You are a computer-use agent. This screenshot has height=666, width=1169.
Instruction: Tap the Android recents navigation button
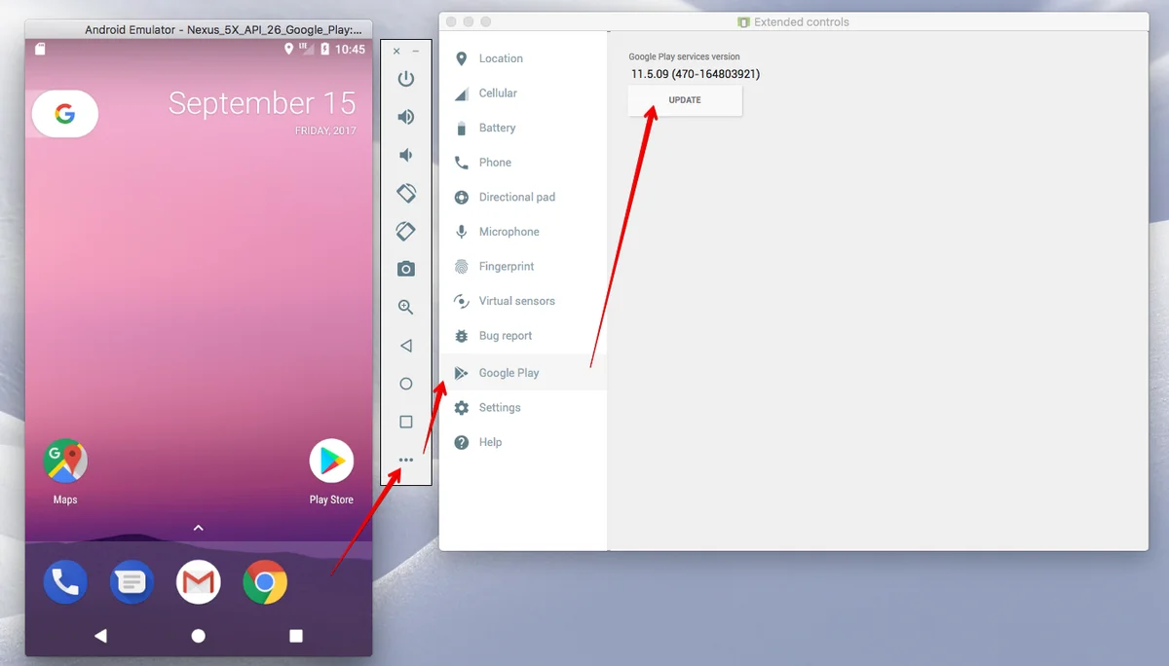point(296,636)
